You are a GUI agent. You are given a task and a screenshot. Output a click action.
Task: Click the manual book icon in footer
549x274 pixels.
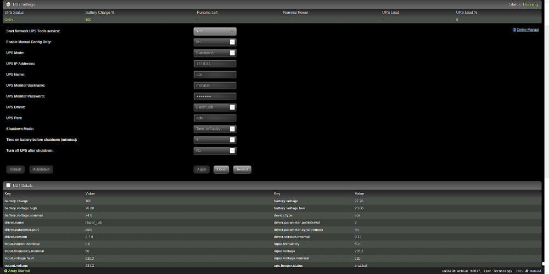(526, 271)
